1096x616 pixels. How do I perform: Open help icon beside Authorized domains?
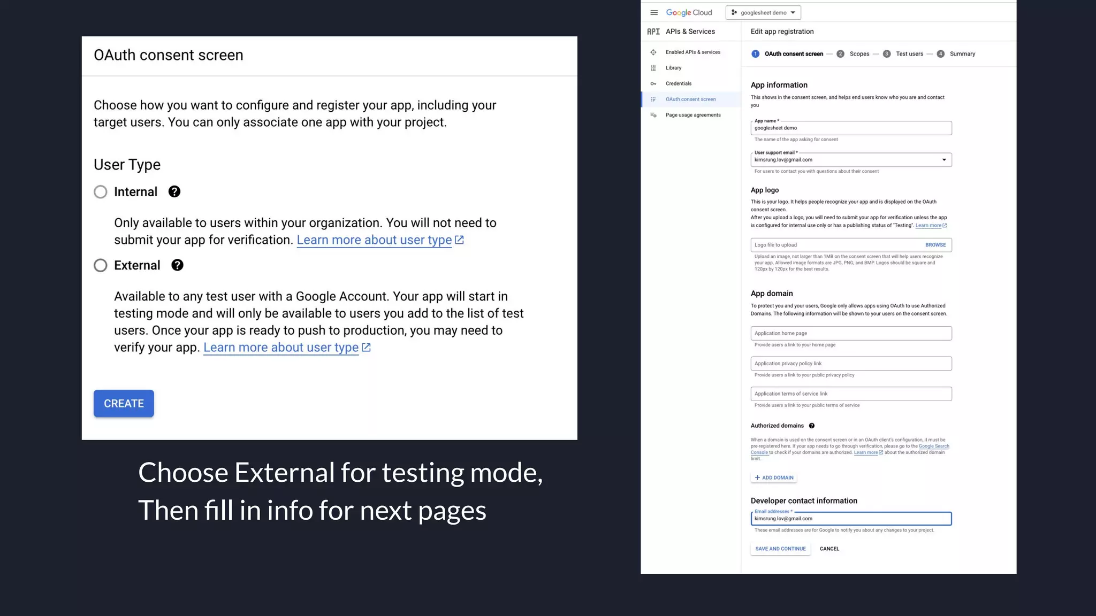[811, 426]
